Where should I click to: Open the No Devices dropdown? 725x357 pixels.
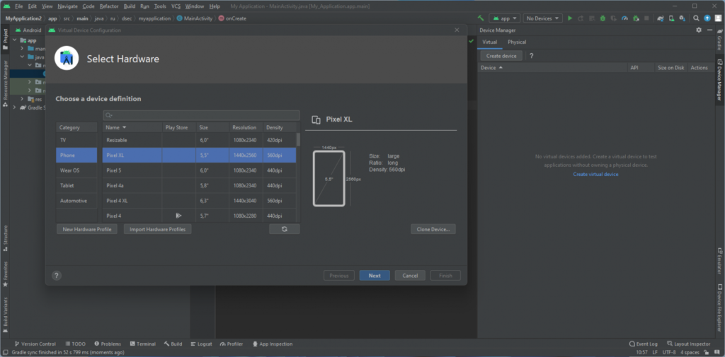point(543,18)
